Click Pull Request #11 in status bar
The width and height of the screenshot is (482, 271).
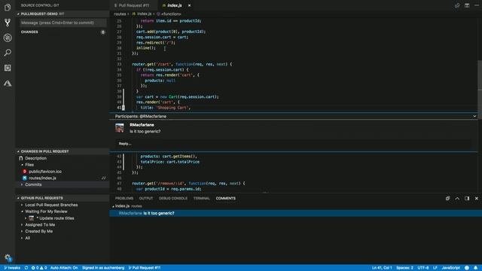(145, 268)
